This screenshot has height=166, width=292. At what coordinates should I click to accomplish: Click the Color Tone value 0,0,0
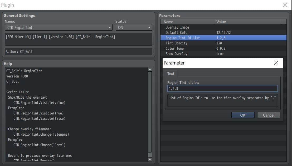pyautogui.click(x=221, y=48)
